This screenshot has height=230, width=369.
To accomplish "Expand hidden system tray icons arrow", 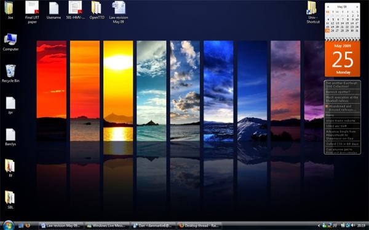I will tap(319, 226).
